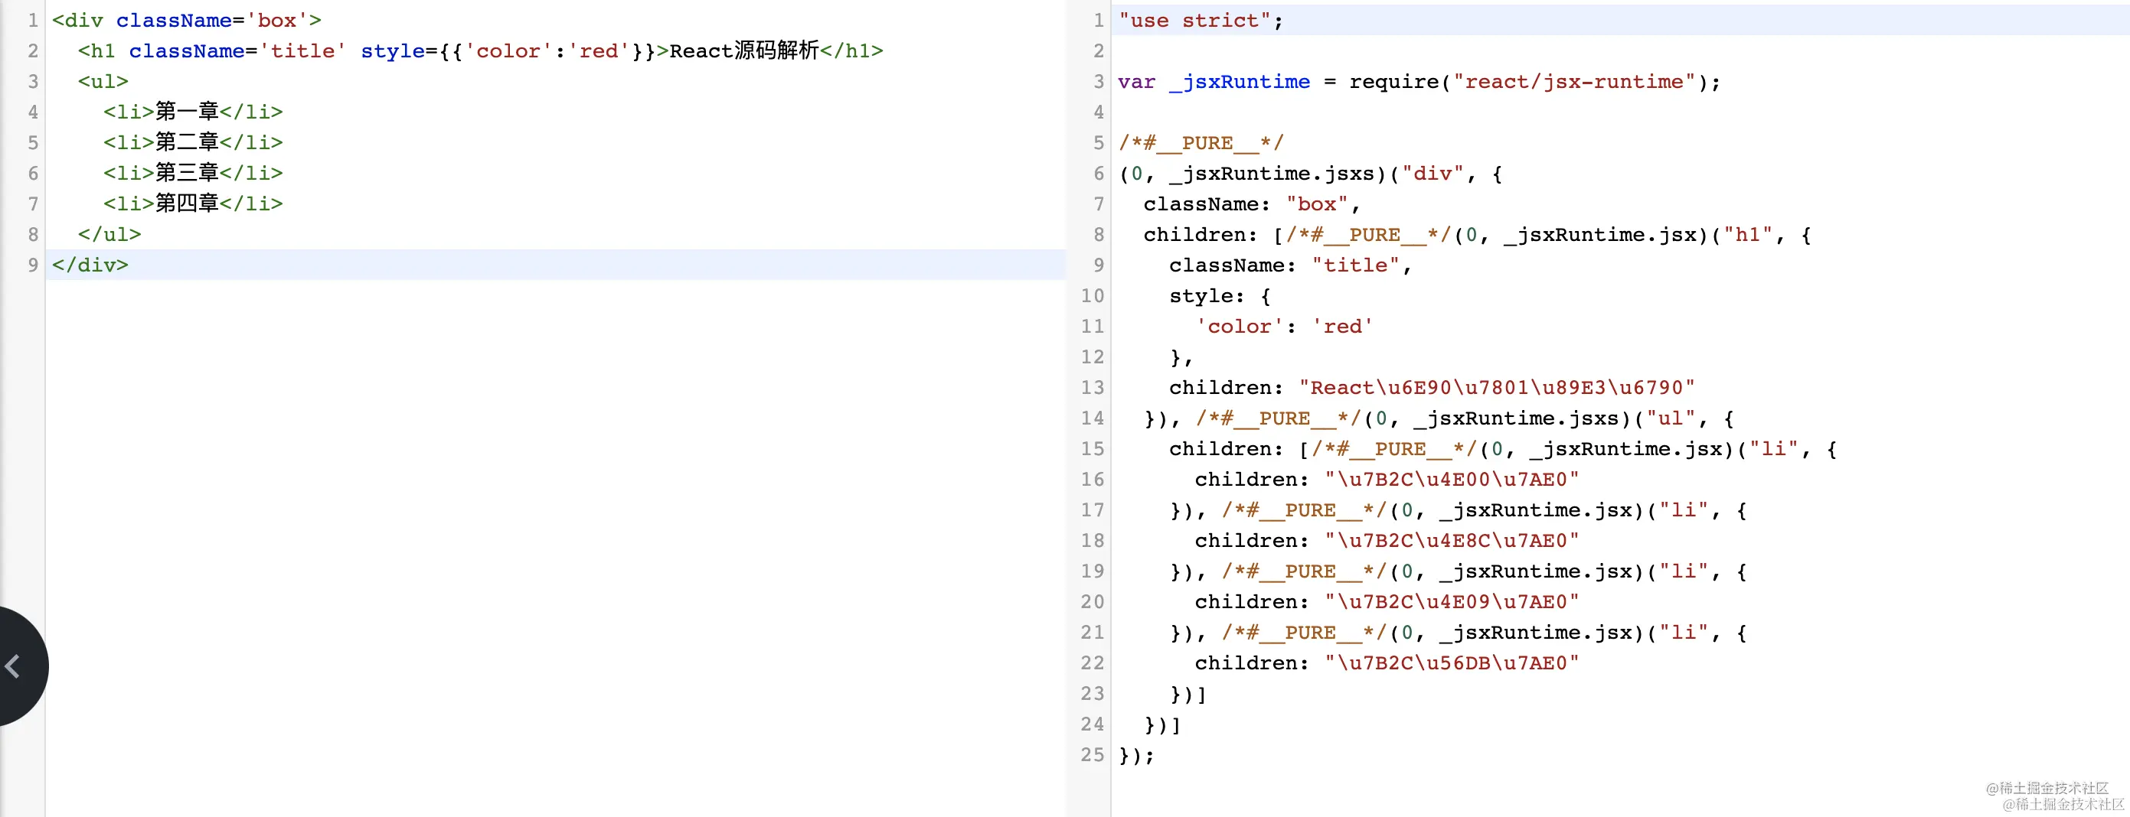Click output line 21 jsx "li" call
Viewport: 2130px width, 817px height.
pos(1458,631)
